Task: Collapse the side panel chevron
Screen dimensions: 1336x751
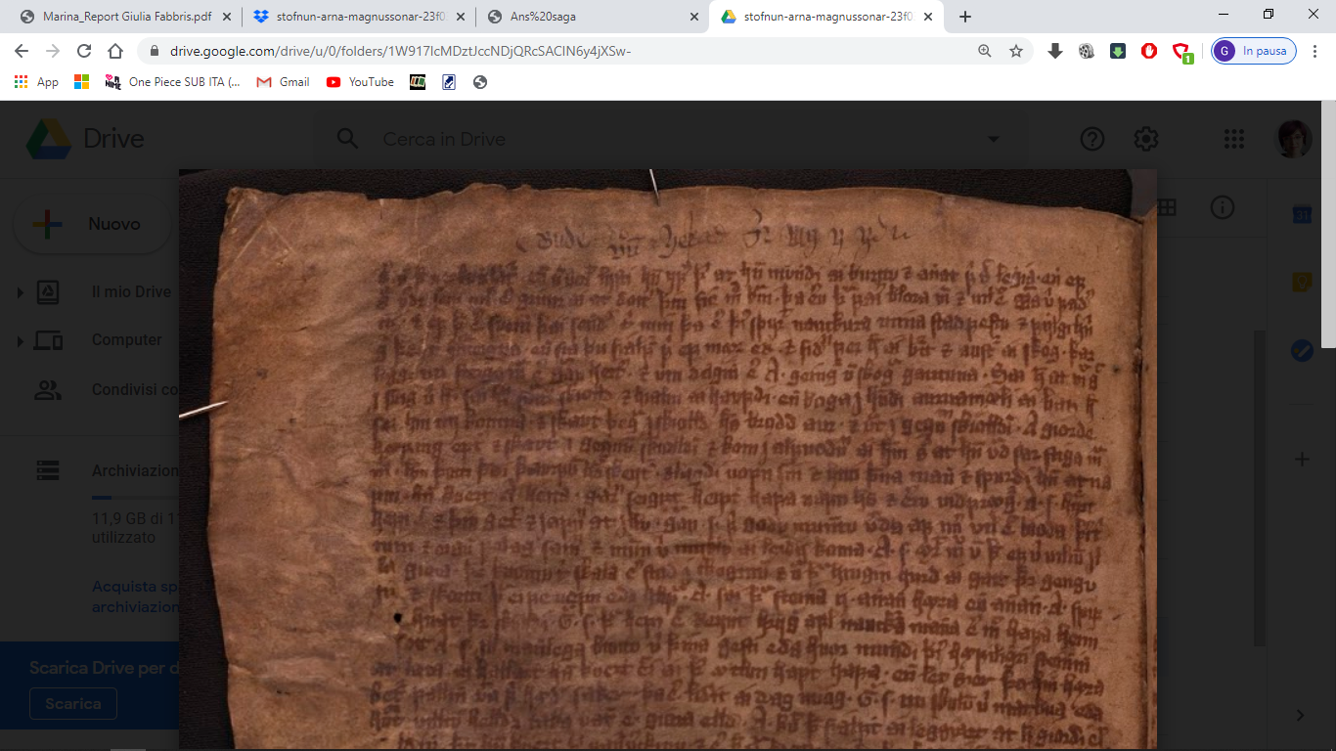Action: [x=1301, y=716]
